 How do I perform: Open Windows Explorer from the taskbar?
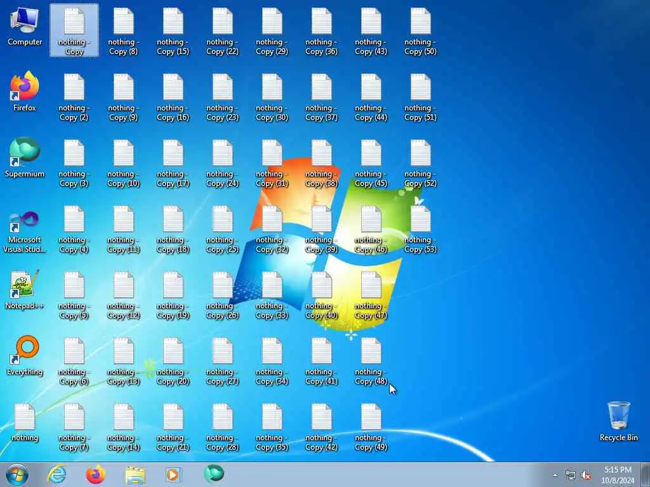[135, 475]
